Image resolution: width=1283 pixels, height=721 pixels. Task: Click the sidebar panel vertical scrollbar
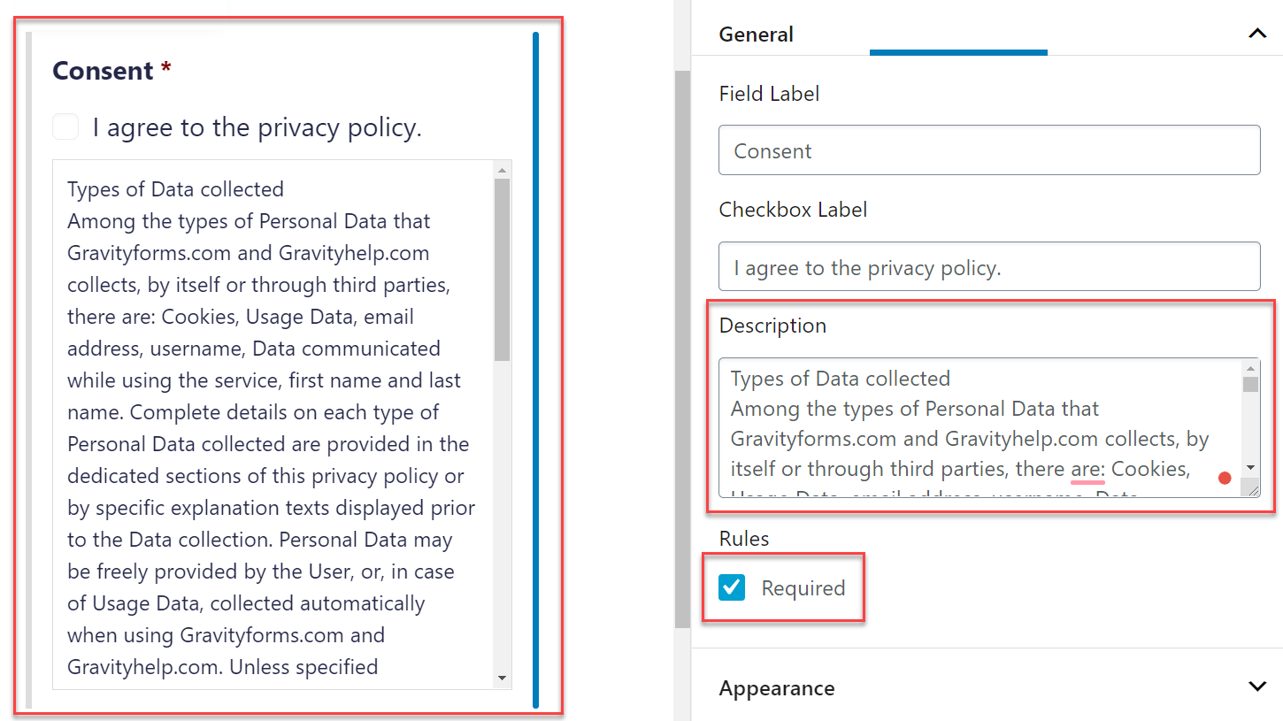click(x=681, y=349)
